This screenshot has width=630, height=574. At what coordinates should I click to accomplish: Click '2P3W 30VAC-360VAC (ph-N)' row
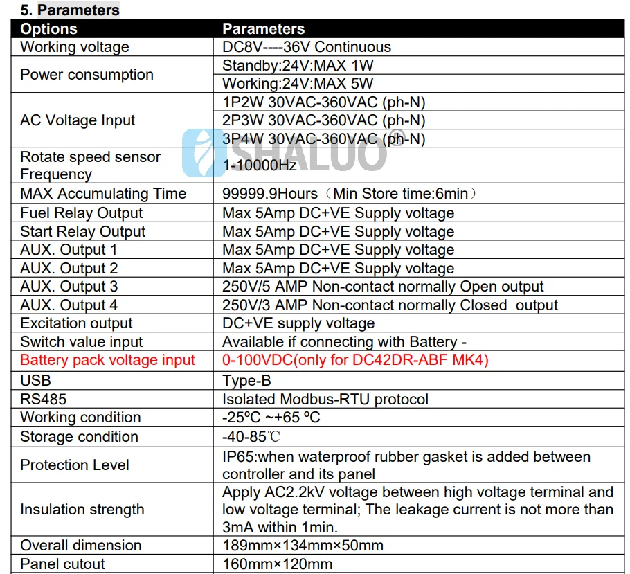[x=419, y=120]
